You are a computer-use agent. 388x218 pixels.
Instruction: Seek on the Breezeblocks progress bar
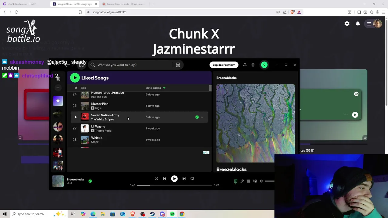pos(174,185)
